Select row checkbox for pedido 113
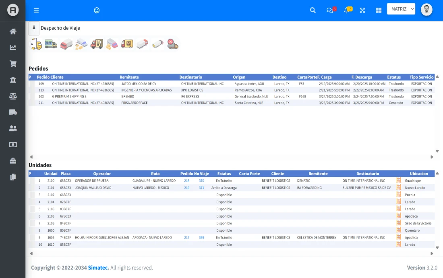Image resolution: width=443 pixels, height=278 pixels. [x=33, y=90]
